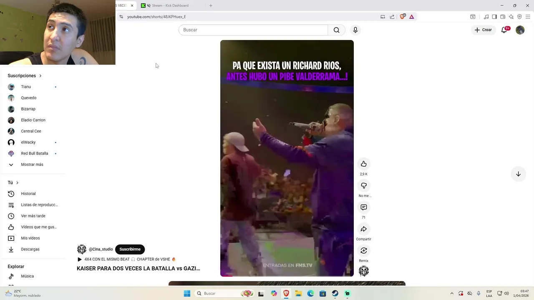Click the taskbar Buscar search box

(x=224, y=293)
